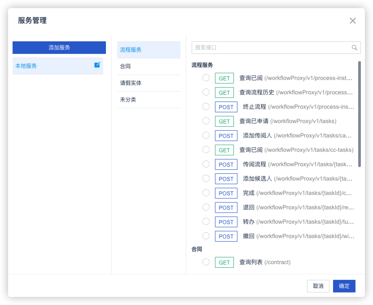
Task: Pick the 转办 interface radio button
Action: point(206,221)
